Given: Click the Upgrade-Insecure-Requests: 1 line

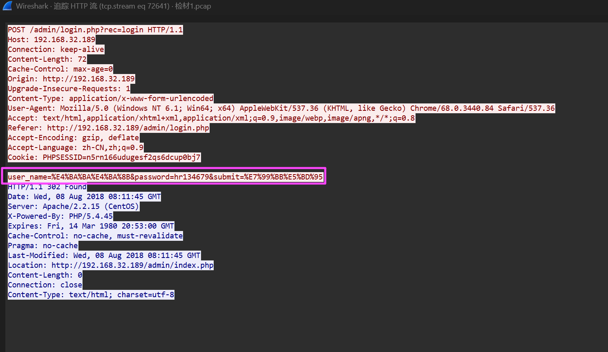Looking at the screenshot, I should [69, 89].
